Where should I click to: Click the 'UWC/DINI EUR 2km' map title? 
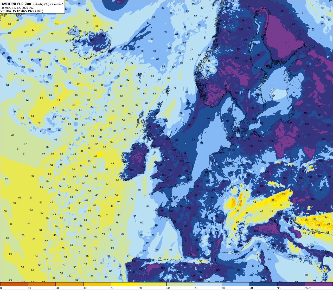[16, 4]
